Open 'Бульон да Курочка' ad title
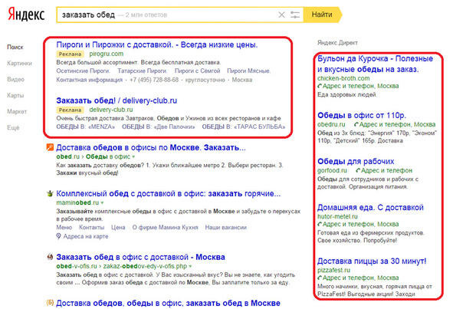 375,64
